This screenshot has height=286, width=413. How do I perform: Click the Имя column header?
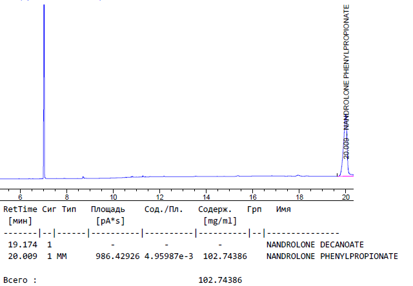click(x=283, y=209)
